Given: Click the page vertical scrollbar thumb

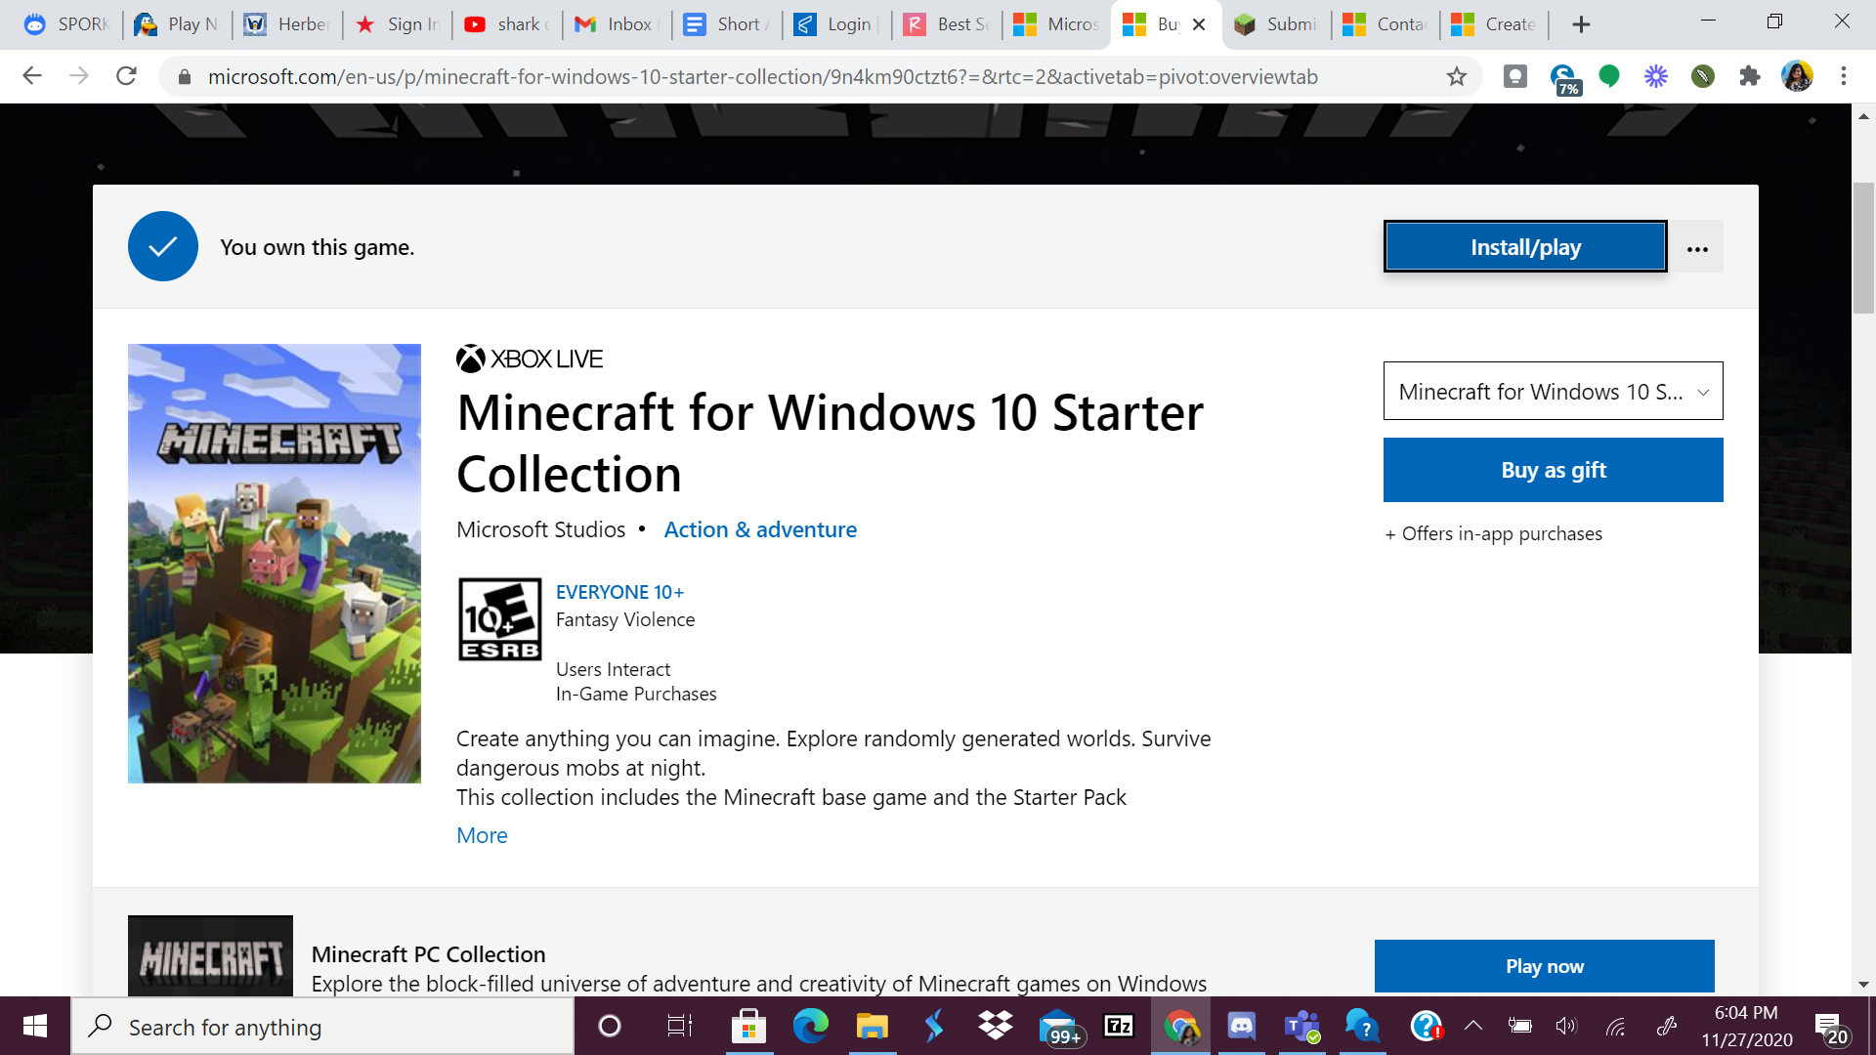Looking at the screenshot, I should pos(1863,247).
